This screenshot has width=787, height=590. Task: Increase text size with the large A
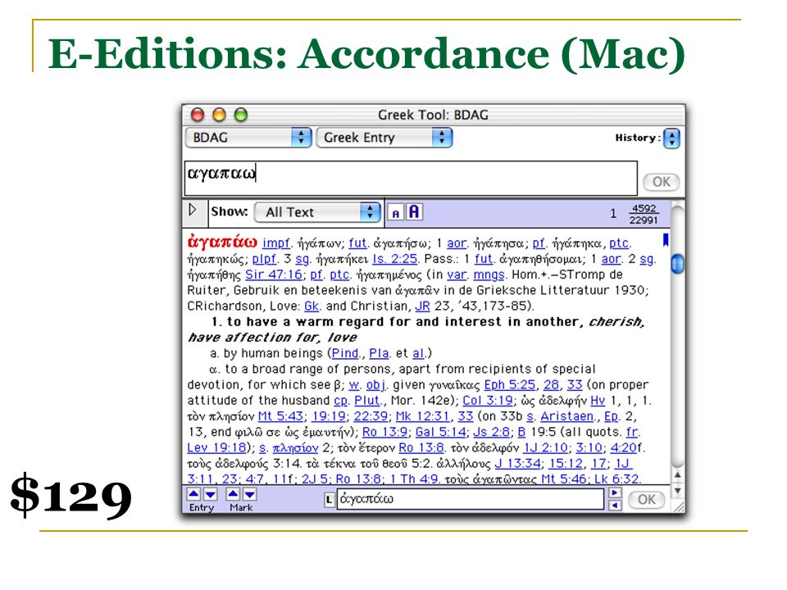pyautogui.click(x=414, y=212)
